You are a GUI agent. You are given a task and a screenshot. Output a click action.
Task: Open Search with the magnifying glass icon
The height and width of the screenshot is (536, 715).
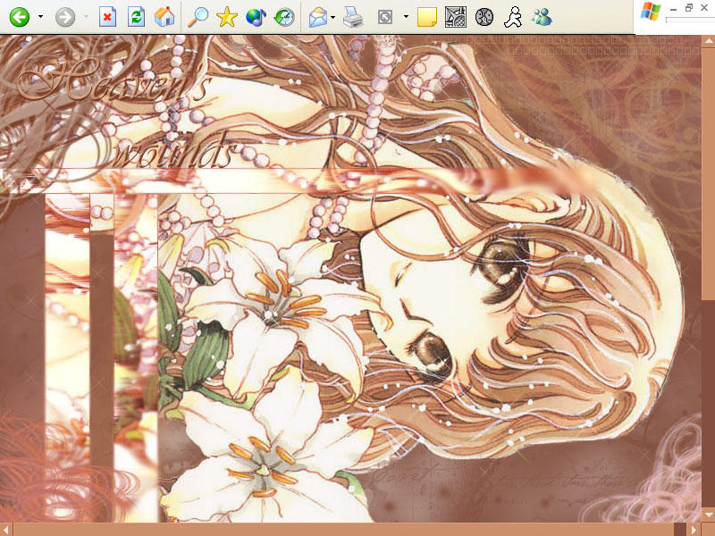click(x=198, y=17)
